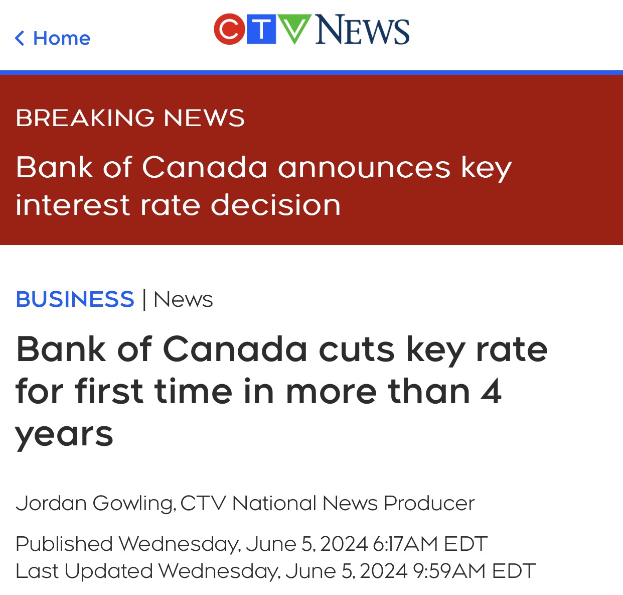Click headline about Bank of Canada rate cut
This screenshot has height=595, width=623.
click(x=281, y=391)
